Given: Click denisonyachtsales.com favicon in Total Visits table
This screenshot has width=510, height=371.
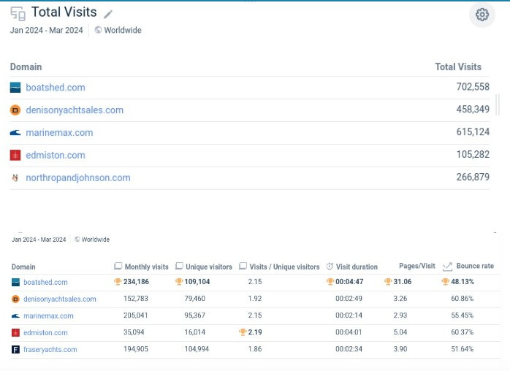Looking at the screenshot, I should [15, 110].
